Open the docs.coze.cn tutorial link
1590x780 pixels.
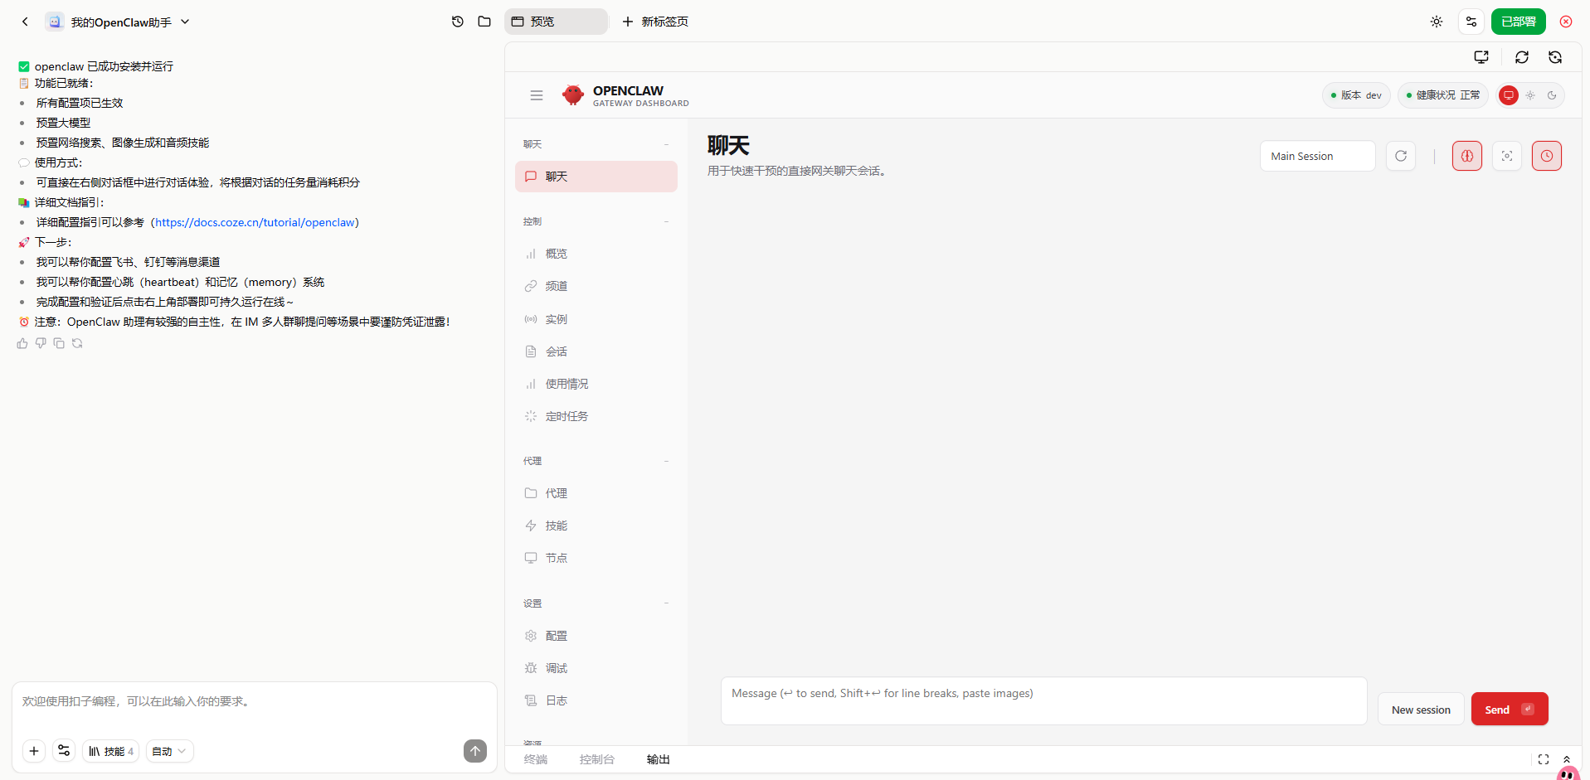[255, 222]
